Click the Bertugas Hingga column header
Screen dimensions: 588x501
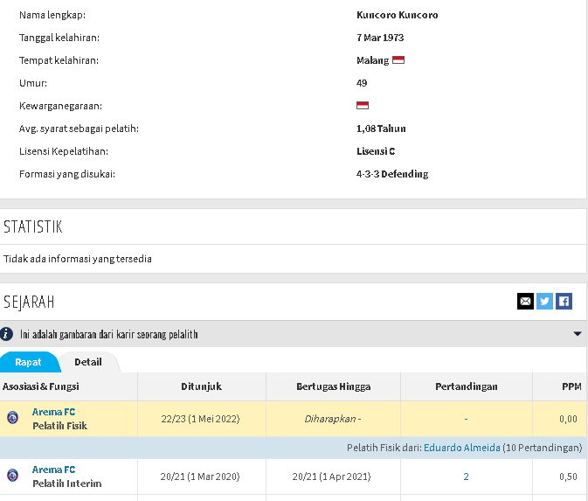334,386
